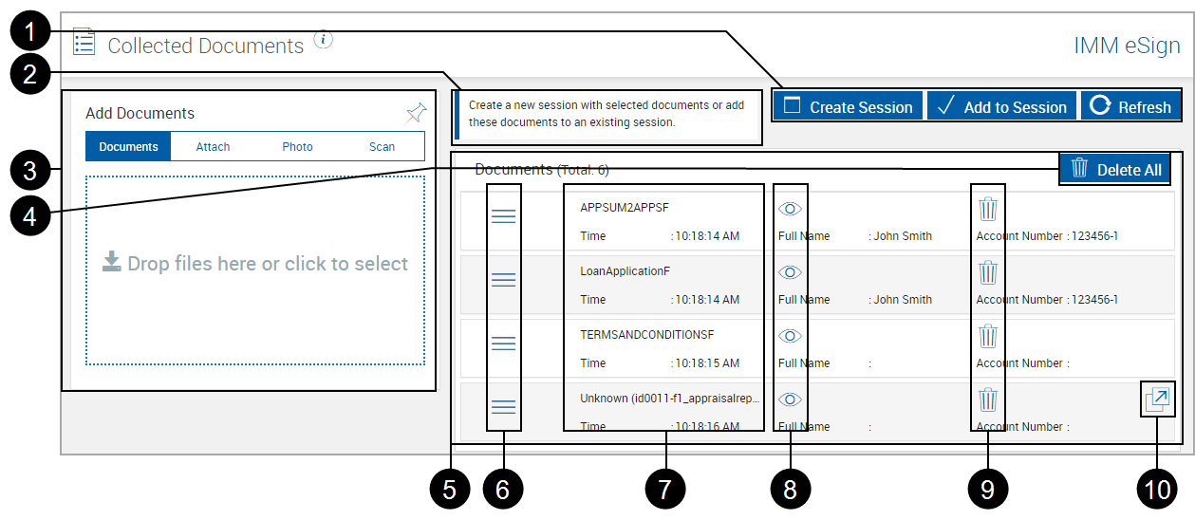
Task: Preview LoanApplicationF with eye icon
Action: (790, 272)
